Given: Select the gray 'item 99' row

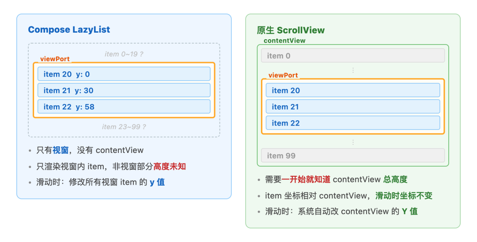Looking at the screenshot, I should click(x=353, y=156).
